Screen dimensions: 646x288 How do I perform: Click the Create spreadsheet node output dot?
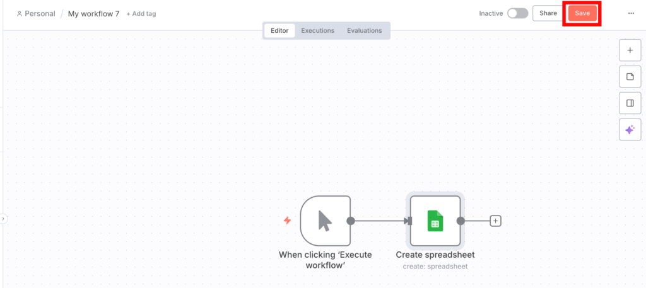(461, 221)
